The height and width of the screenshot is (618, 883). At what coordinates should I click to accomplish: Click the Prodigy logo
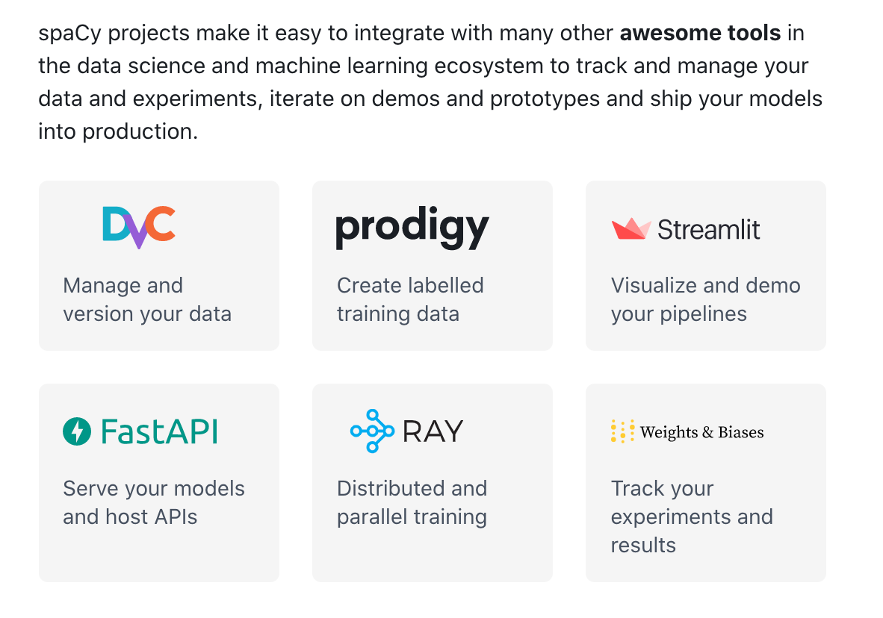pos(412,227)
